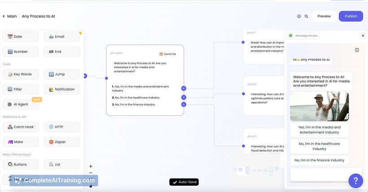Click the flow title 'Any Process to AI'
368x192 pixels.
coord(38,16)
